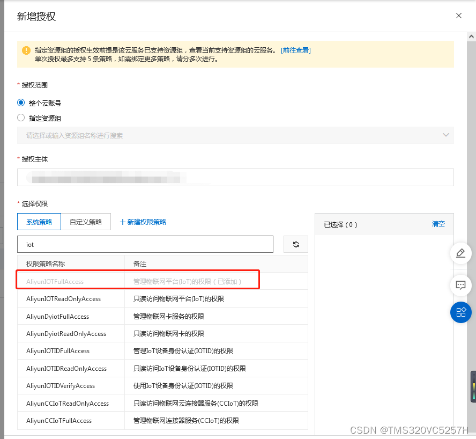Expand the resource group dropdown

tap(235, 135)
